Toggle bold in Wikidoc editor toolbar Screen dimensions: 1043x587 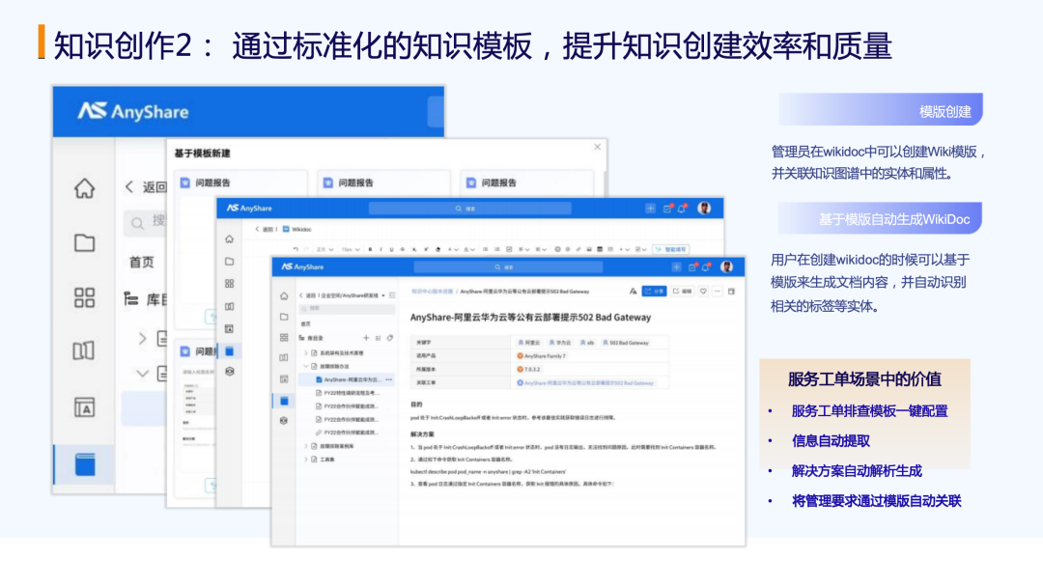(371, 249)
